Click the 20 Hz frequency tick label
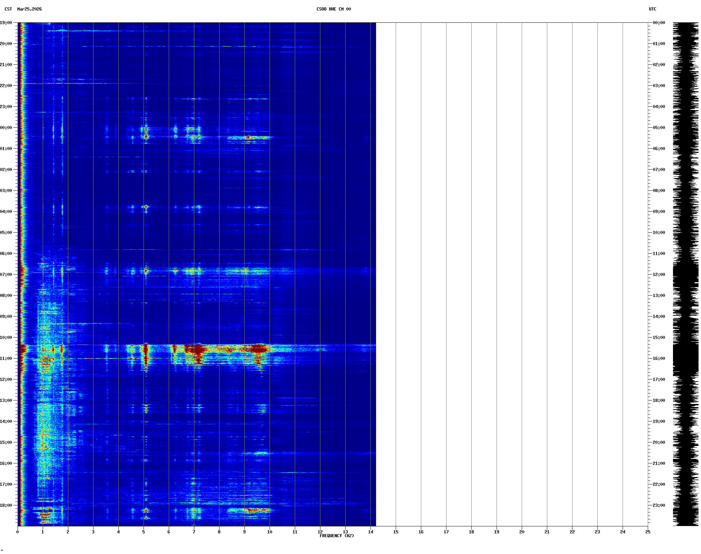 (522, 532)
